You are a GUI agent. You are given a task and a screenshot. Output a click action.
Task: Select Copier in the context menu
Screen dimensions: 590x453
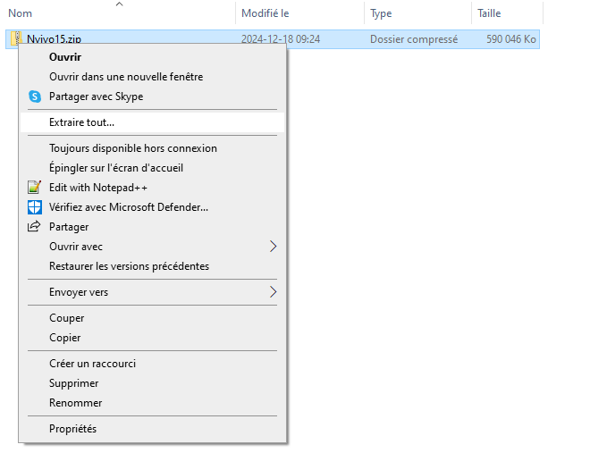65,338
